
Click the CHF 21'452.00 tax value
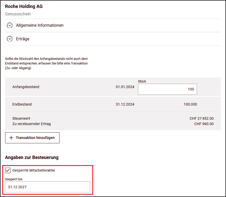pos(201,118)
